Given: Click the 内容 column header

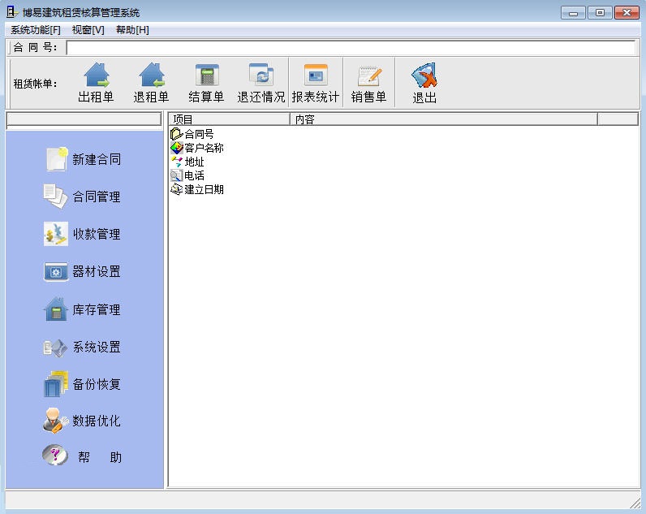Looking at the screenshot, I should (444, 119).
